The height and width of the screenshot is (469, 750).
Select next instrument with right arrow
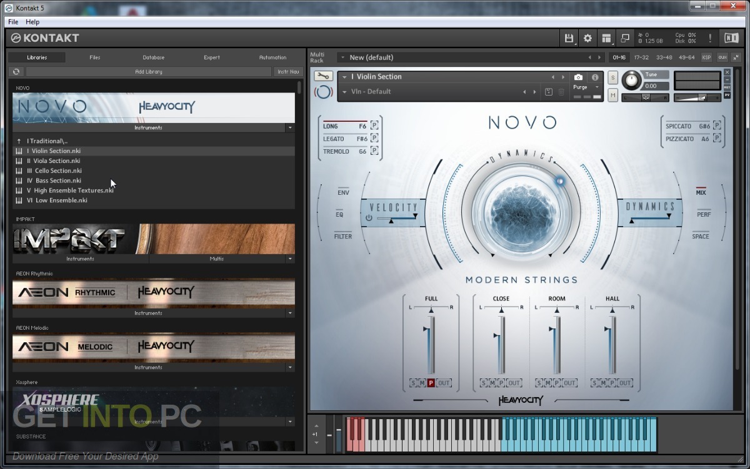(564, 77)
